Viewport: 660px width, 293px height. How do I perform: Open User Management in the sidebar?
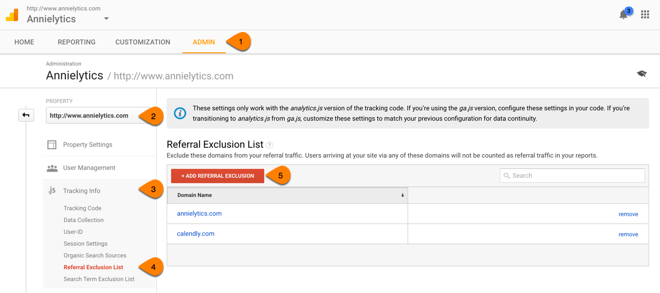(89, 168)
